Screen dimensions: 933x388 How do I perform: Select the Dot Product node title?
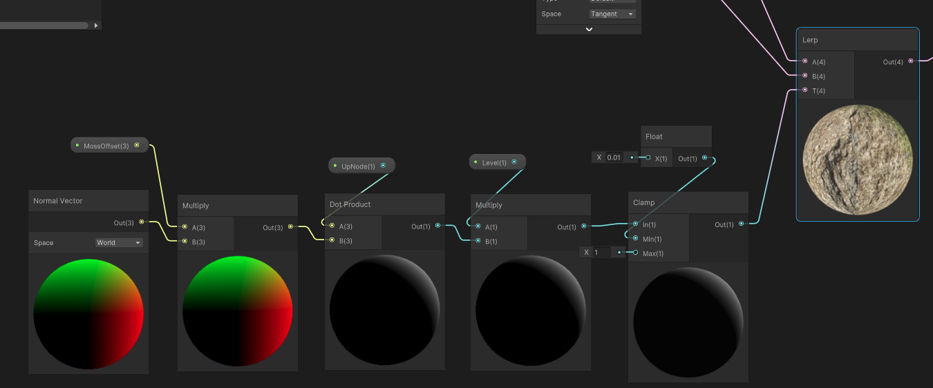tap(350, 204)
